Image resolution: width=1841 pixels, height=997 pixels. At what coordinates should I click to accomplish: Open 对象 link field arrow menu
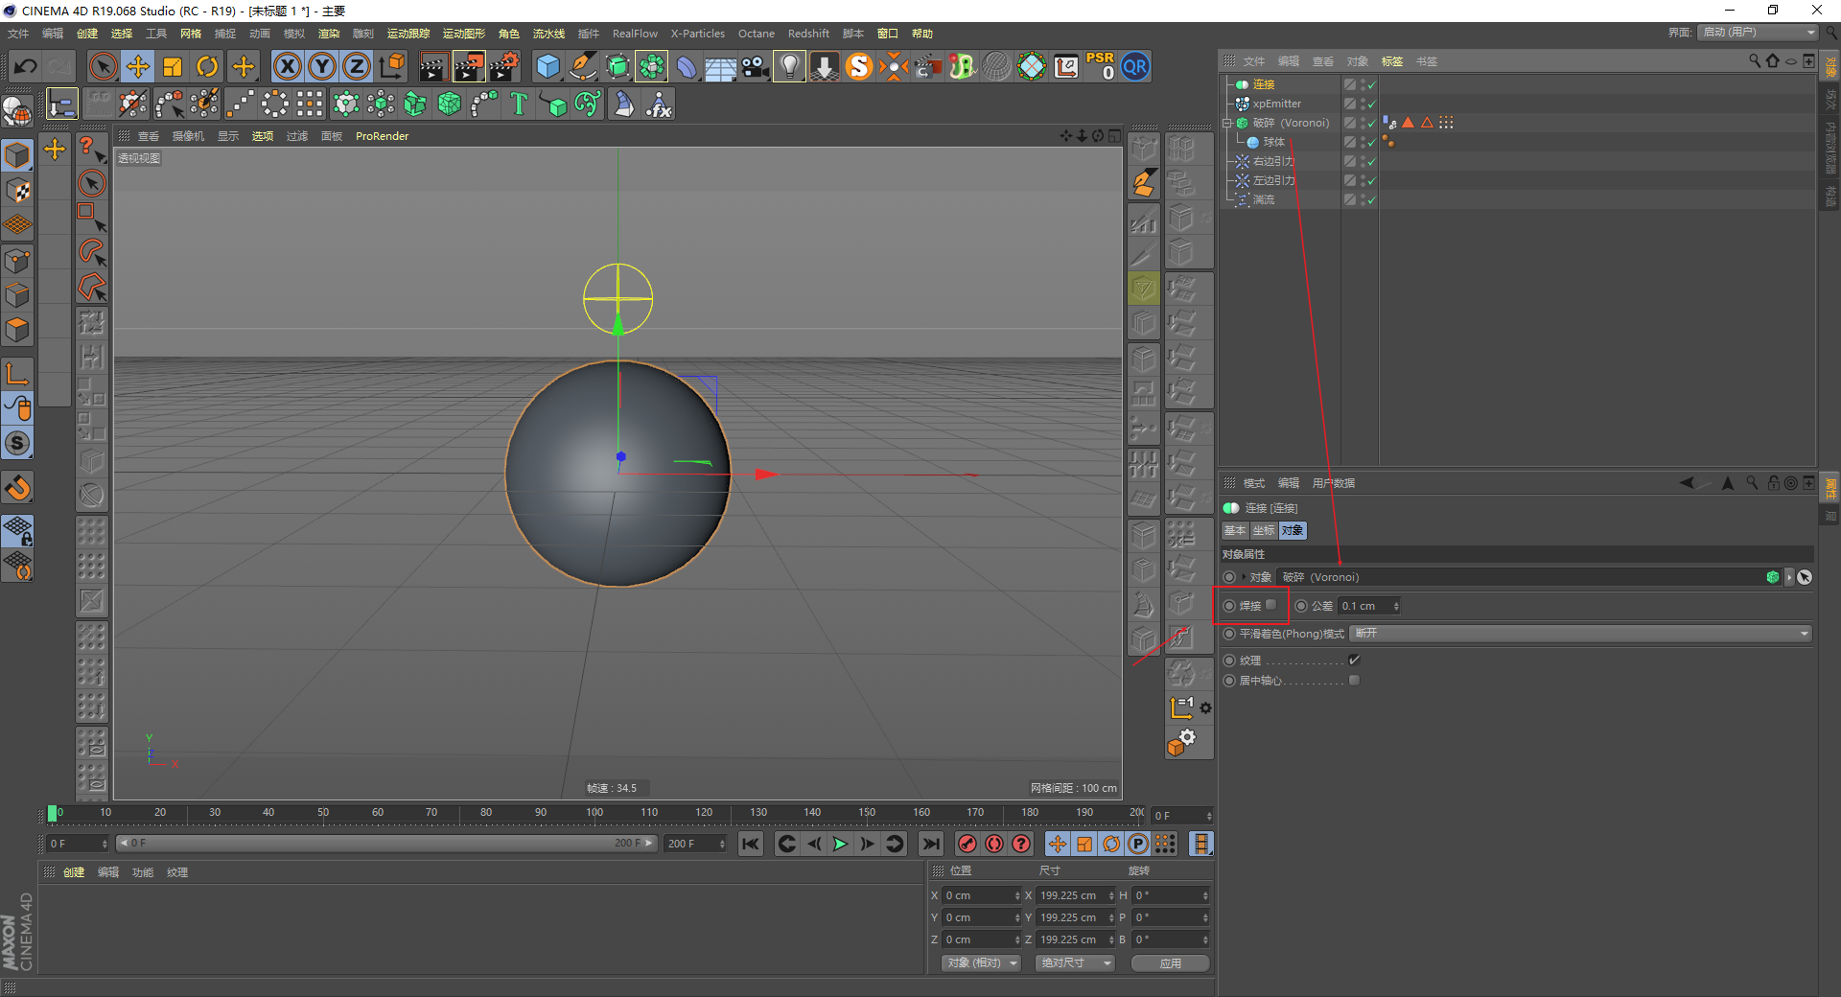click(1789, 577)
